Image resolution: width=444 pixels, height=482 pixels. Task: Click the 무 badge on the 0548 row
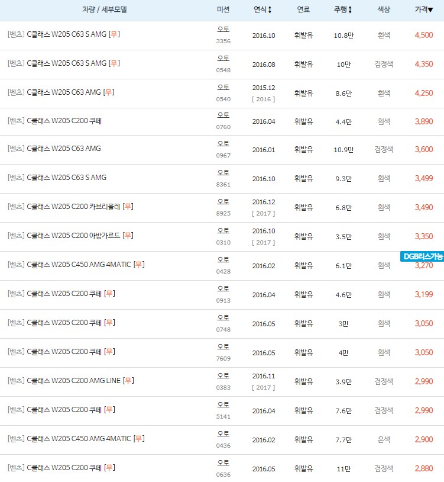[x=114, y=63]
